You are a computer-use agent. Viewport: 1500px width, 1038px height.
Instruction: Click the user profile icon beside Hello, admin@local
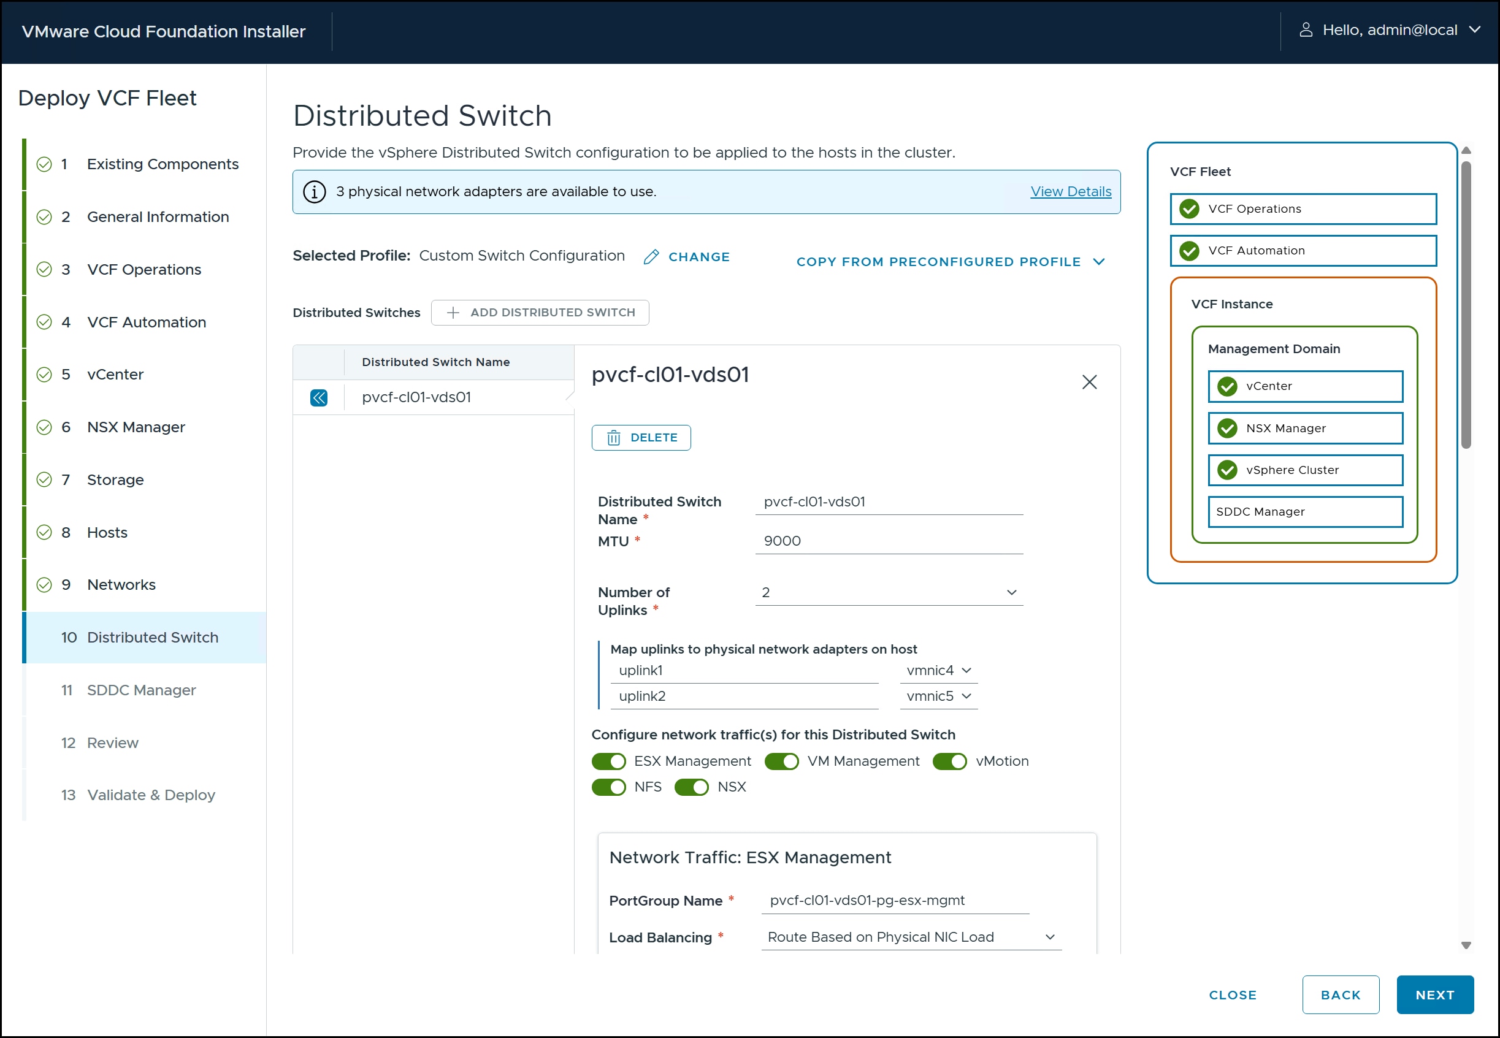1306,30
